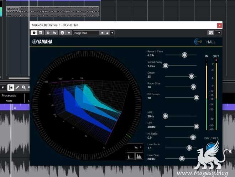Select the Zoom magnifier tool in editor toolbar
Image resolution: width=235 pixels, height=177 pixels.
[24, 88]
